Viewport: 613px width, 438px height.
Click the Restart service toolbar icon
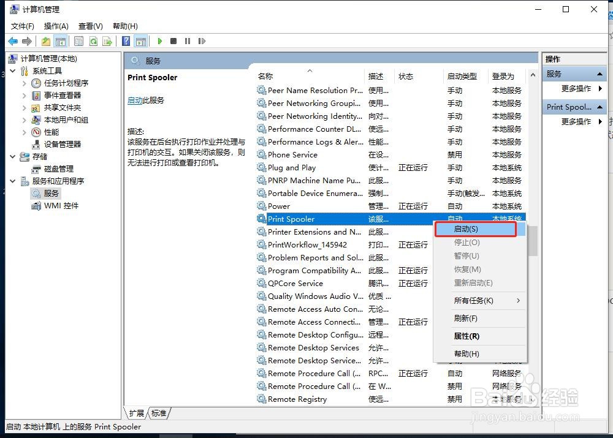(x=202, y=41)
